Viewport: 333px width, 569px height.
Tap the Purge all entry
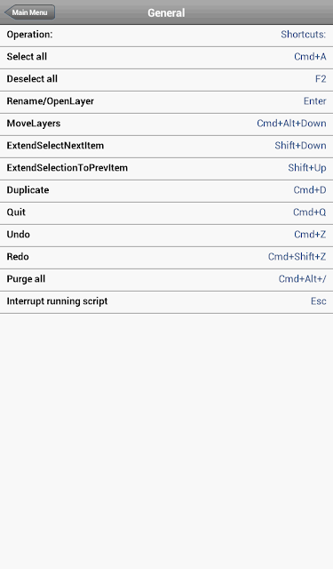tap(166, 279)
